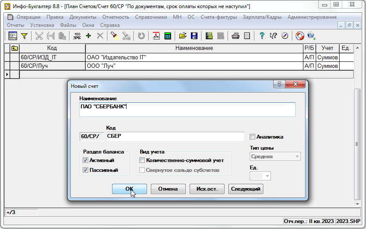Click the Код input field
366x229 pixels.
175,136
